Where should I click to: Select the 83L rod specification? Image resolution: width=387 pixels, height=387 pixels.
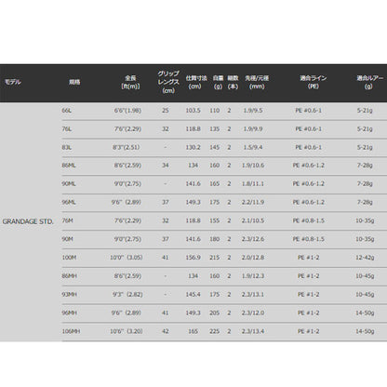click(67, 147)
